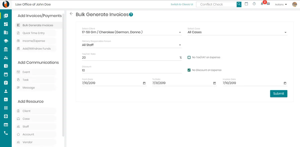
Task: Click the back arrow beside Bulk Generate Invoices
Action: (x=71, y=14)
